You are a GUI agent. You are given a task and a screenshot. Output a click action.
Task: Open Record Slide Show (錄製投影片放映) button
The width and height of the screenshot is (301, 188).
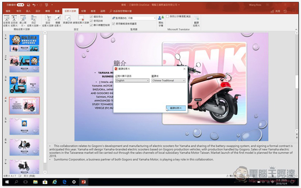tap(81, 21)
